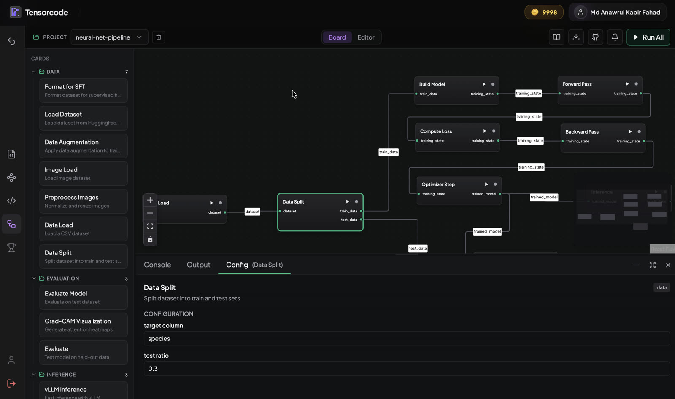Toggle the canvas lock control

tap(150, 239)
